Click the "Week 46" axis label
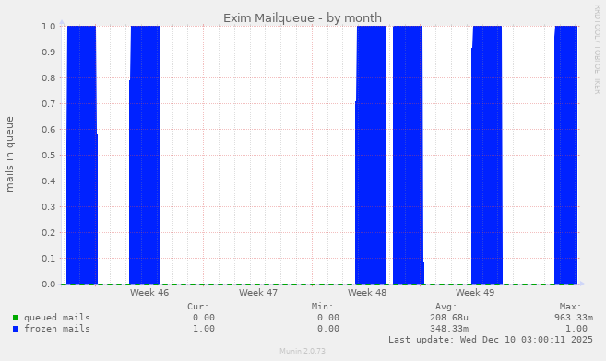The width and height of the screenshot is (606, 361). [149, 293]
